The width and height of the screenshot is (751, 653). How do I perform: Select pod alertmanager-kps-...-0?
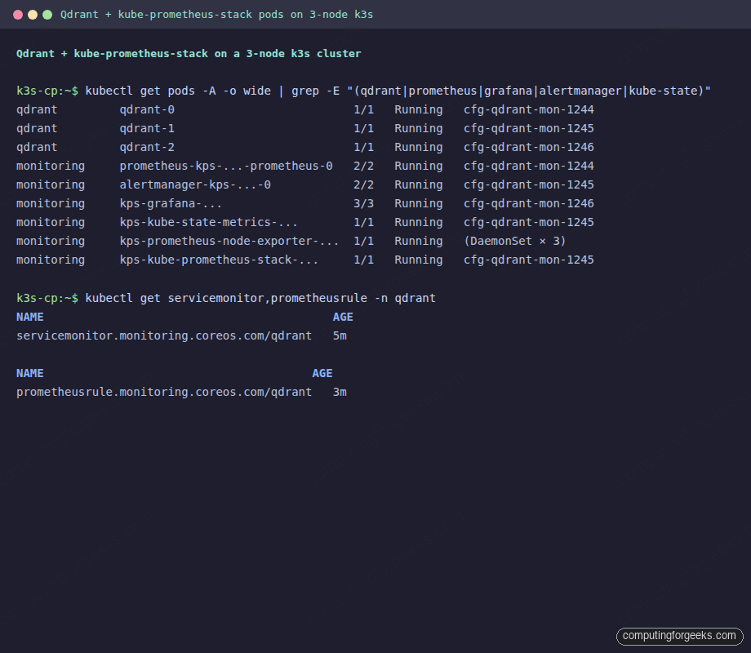click(x=195, y=184)
